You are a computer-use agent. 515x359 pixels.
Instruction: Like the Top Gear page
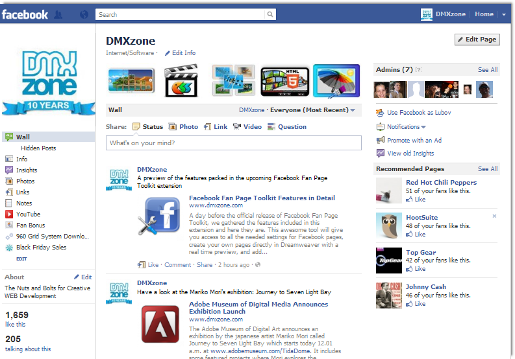416,269
